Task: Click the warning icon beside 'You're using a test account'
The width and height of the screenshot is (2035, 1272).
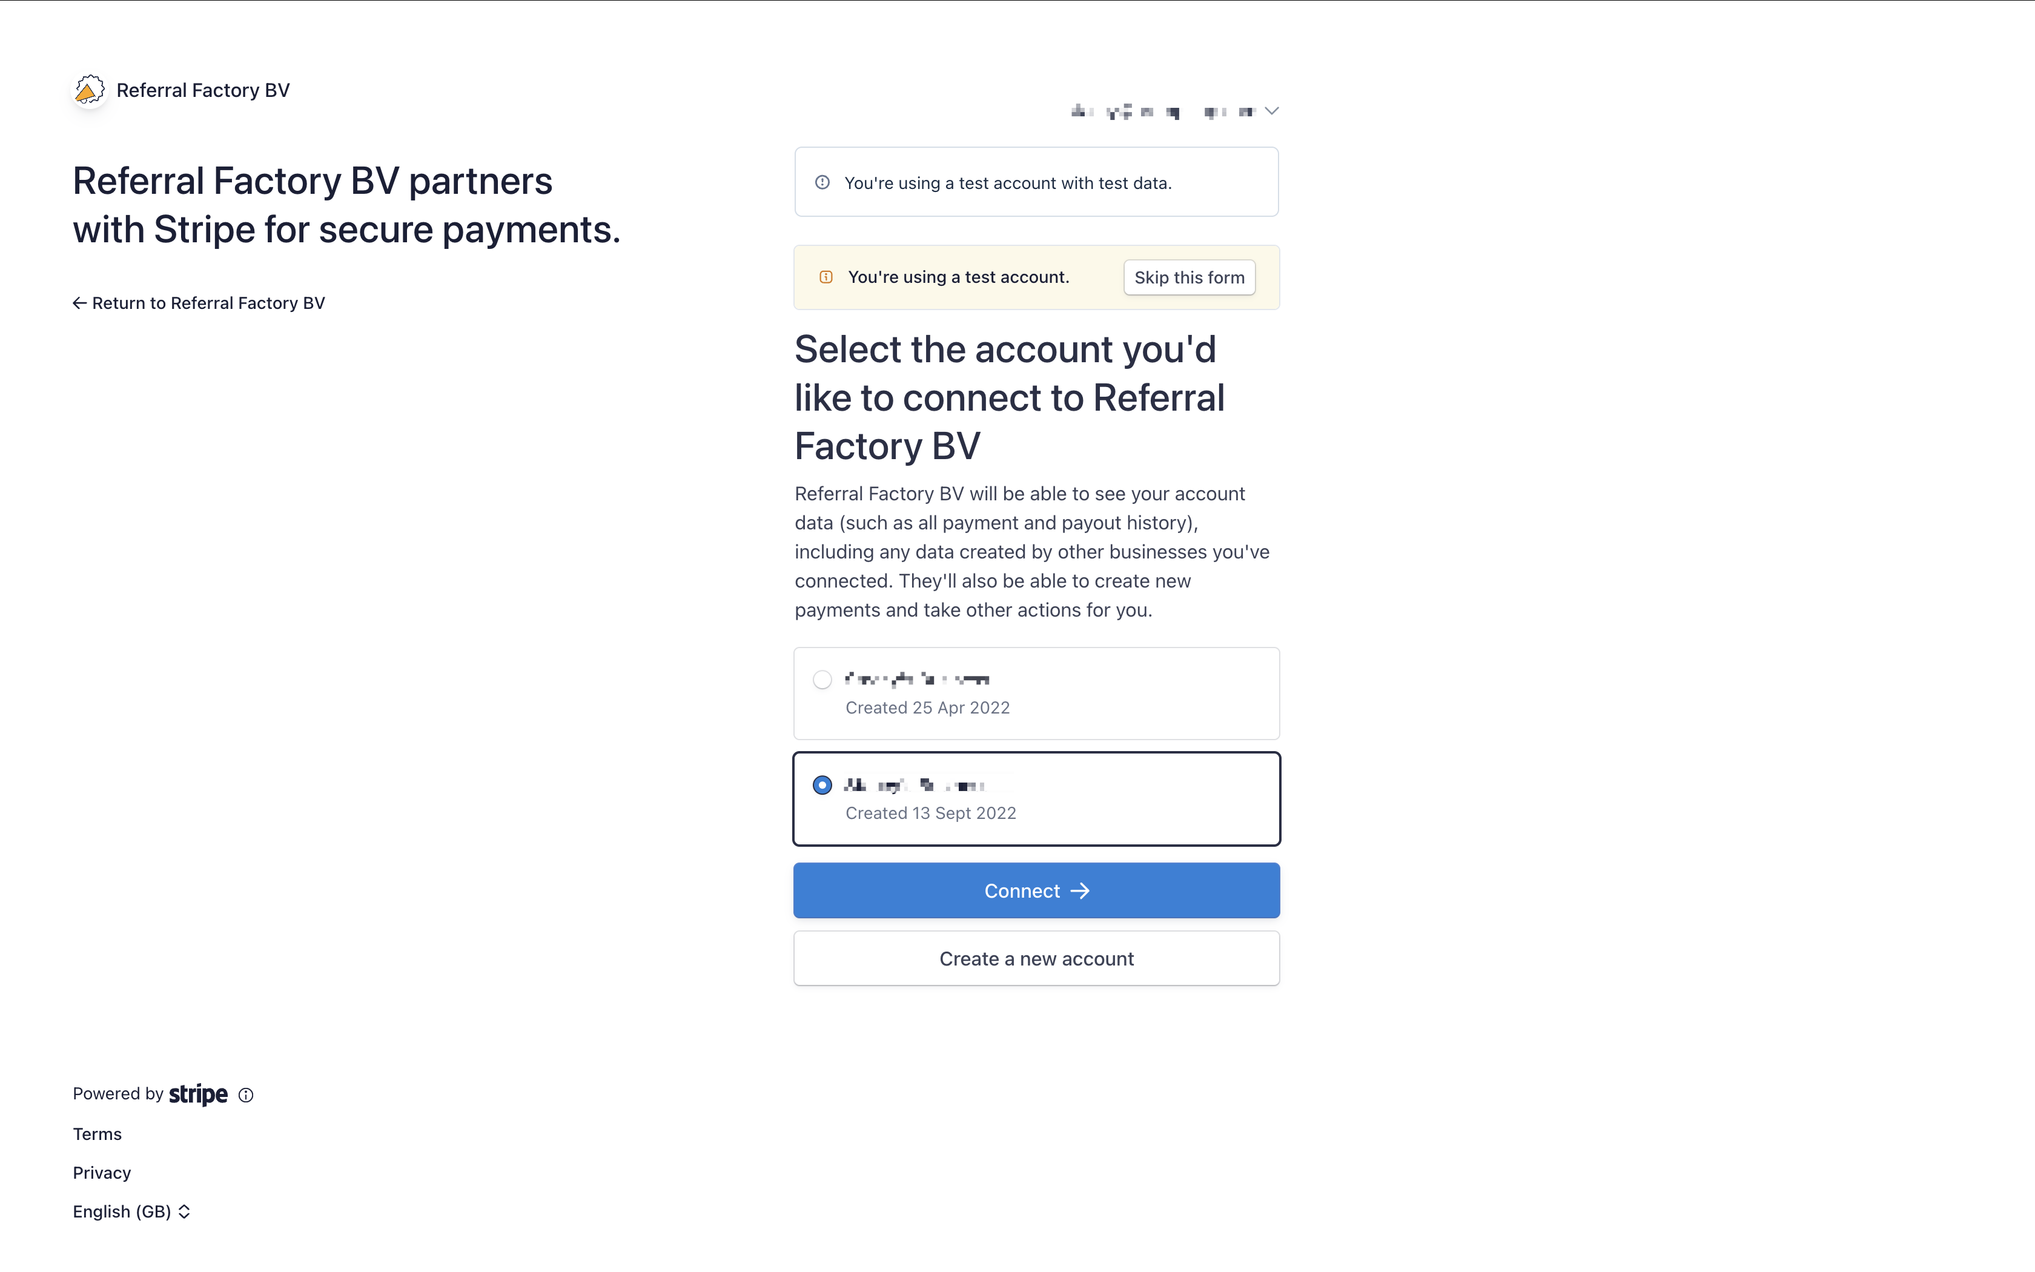Action: (x=827, y=276)
